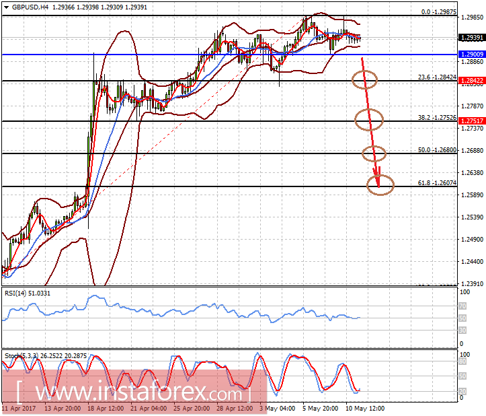The image size is (486, 416).
Task: Select the blue horizontal line price tag 1.29009
Action: click(471, 54)
